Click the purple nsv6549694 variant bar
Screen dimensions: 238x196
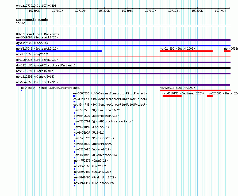click(123, 40)
